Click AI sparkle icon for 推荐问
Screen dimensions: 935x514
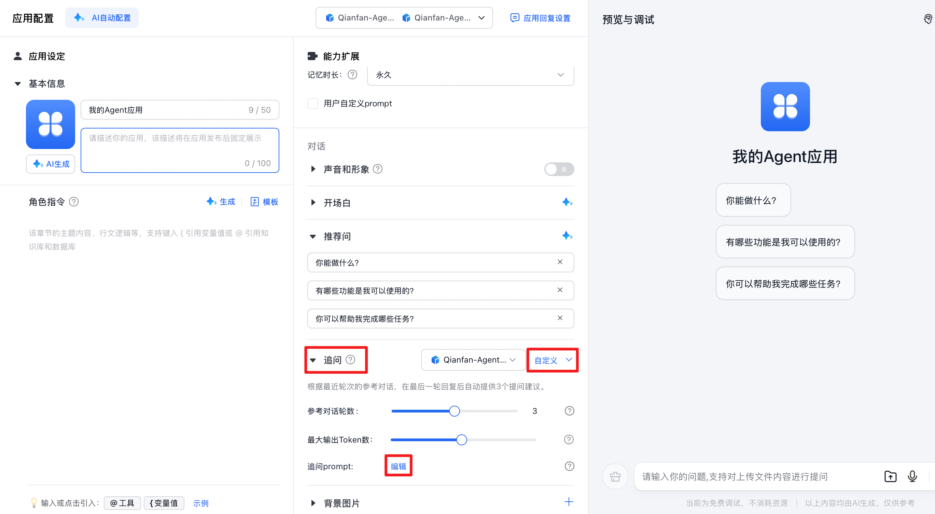pyautogui.click(x=567, y=236)
